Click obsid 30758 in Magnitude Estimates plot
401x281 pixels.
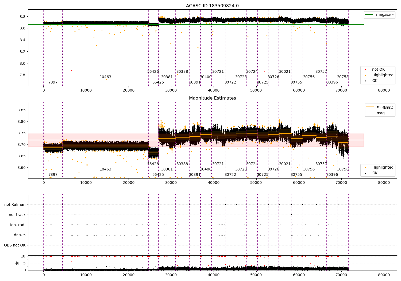coord(343,169)
